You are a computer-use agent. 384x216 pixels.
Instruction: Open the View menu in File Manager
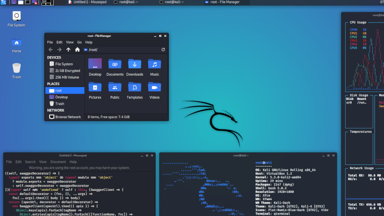(70, 42)
